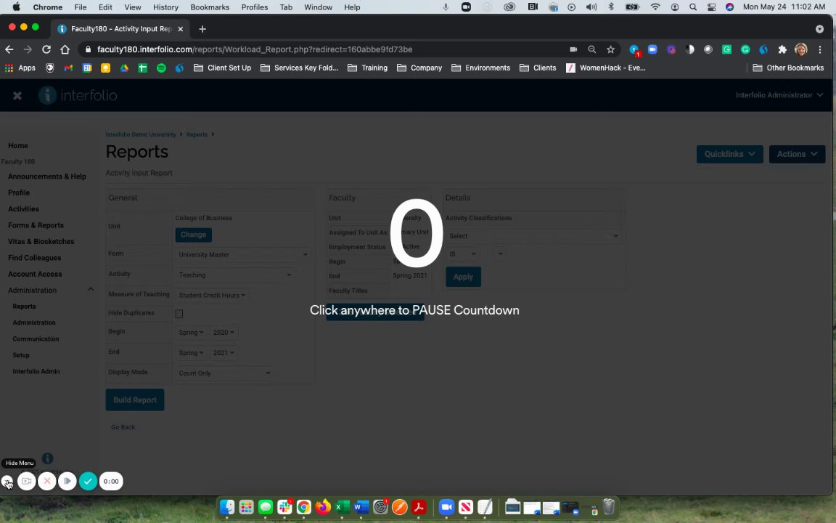Click the Apply button in Details
836x523 pixels.
coord(463,277)
